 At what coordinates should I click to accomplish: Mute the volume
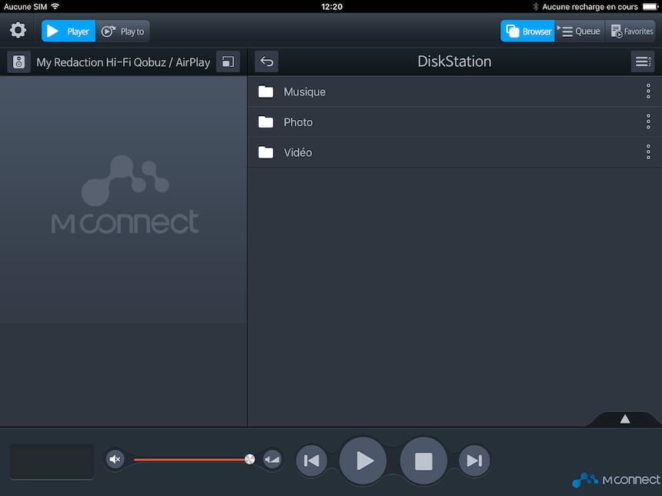point(115,459)
